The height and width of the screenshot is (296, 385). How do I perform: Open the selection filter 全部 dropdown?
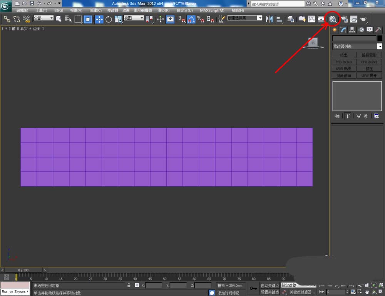point(43,18)
